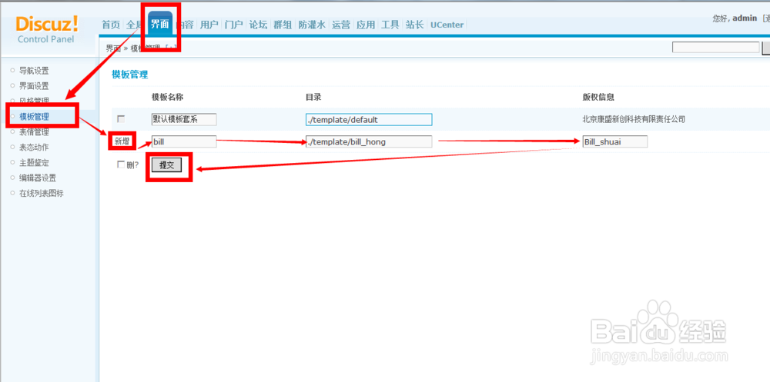This screenshot has width=770, height=382.
Task: Open the 工具 tab
Action: click(x=390, y=25)
